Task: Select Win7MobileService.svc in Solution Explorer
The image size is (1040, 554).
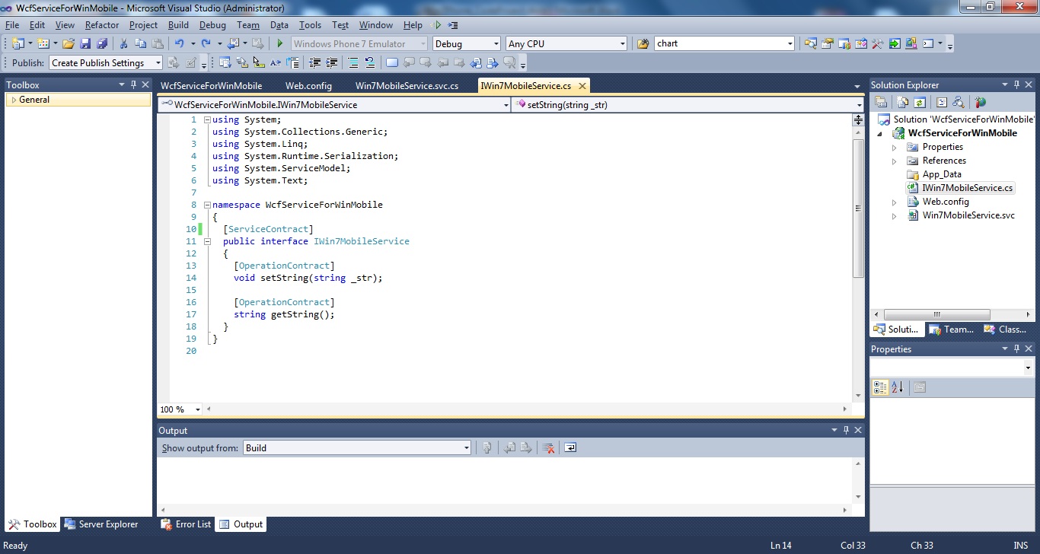Action: pos(968,215)
